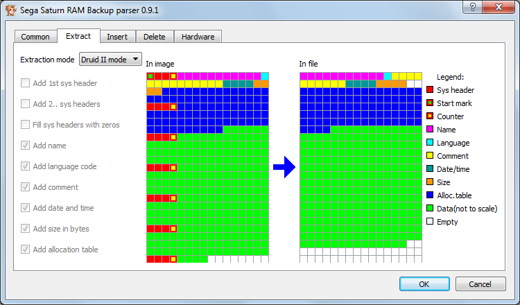
Task: Click the start mark cell in image grid
Action: point(150,76)
